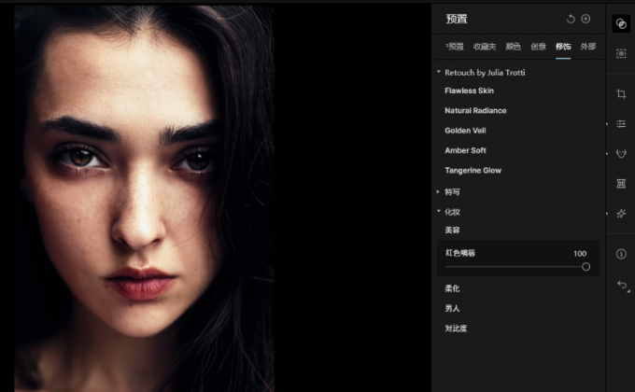
Task: Click the 红色嘴唇 amount slider handle
Action: click(586, 266)
